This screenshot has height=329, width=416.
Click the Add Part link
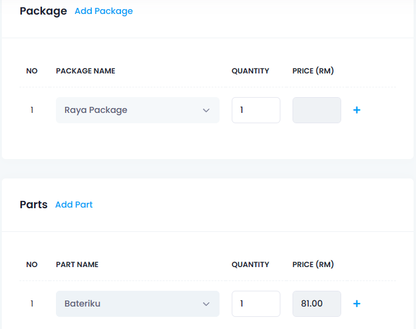coord(74,205)
